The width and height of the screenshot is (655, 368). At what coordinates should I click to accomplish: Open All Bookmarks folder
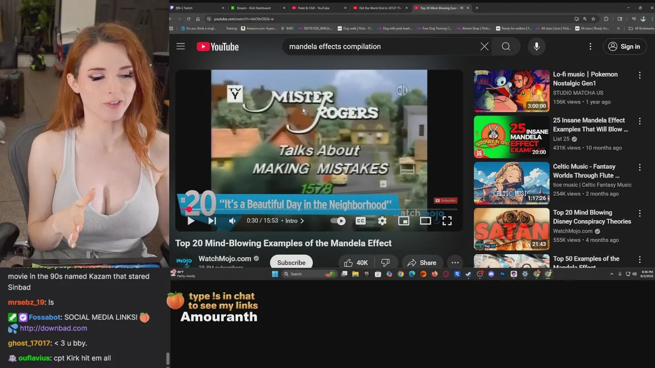(641, 29)
